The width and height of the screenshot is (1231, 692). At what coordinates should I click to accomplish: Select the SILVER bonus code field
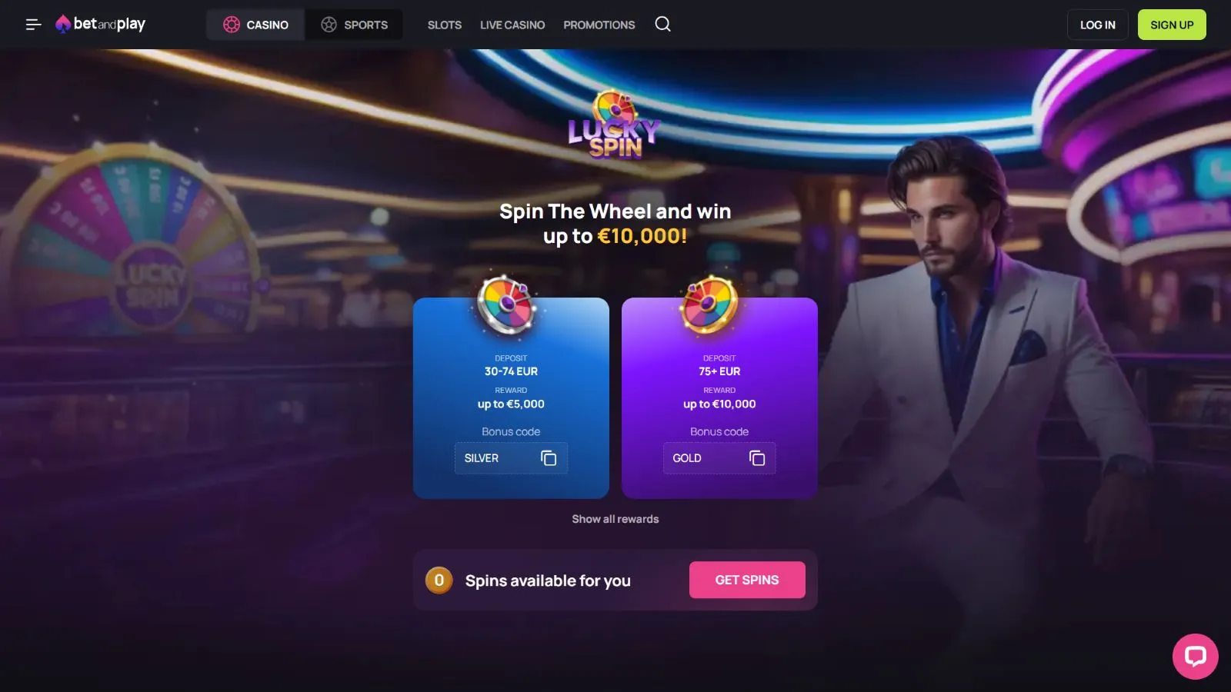[511, 458]
